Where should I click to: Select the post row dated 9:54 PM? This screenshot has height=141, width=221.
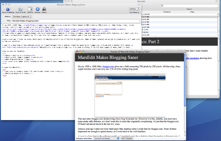pyautogui.click(x=179, y=25)
